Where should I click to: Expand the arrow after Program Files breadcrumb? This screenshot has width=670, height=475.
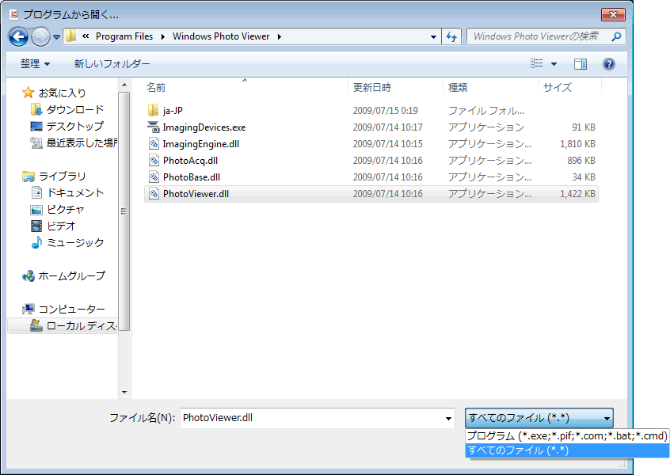point(163,36)
